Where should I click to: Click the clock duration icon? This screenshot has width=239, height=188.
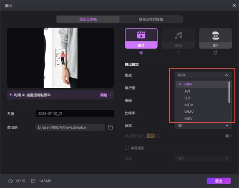pyautogui.click(x=10, y=181)
